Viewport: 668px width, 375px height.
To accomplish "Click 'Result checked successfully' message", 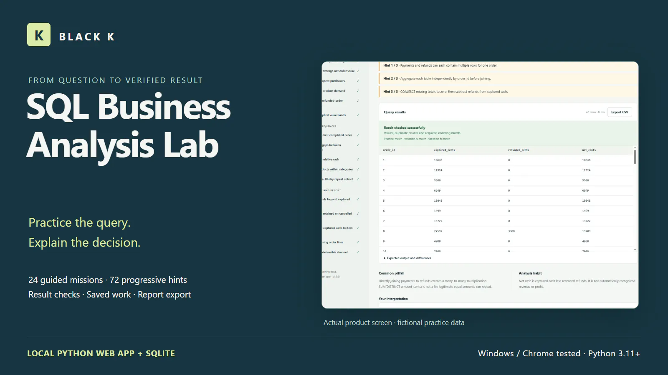I will (405, 128).
